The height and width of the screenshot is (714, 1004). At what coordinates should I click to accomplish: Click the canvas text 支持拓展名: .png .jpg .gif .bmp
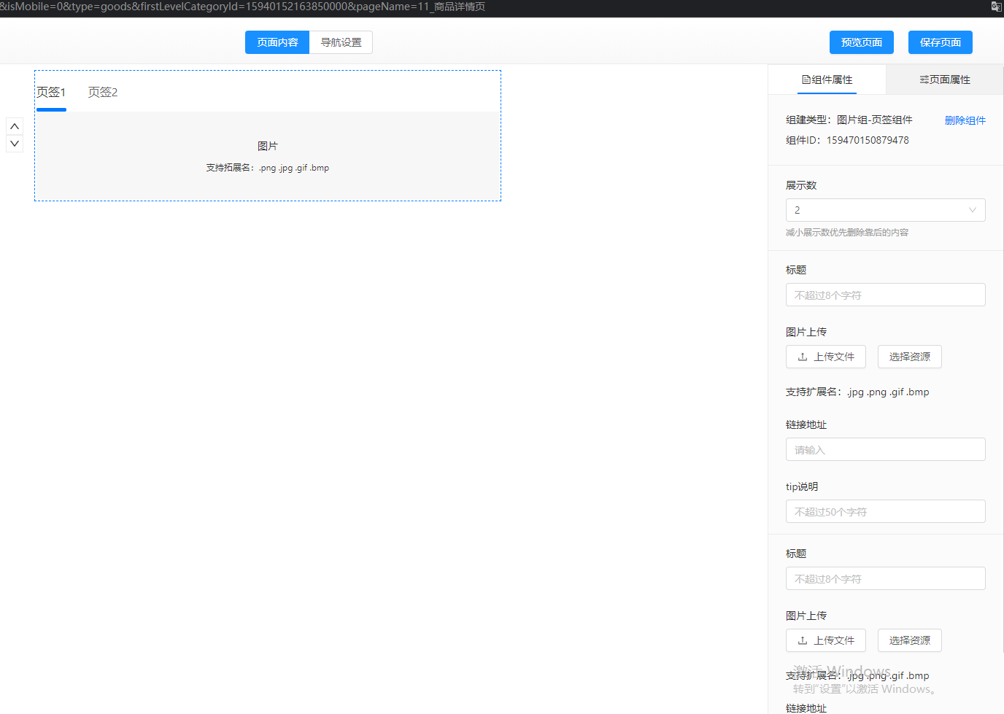click(268, 168)
